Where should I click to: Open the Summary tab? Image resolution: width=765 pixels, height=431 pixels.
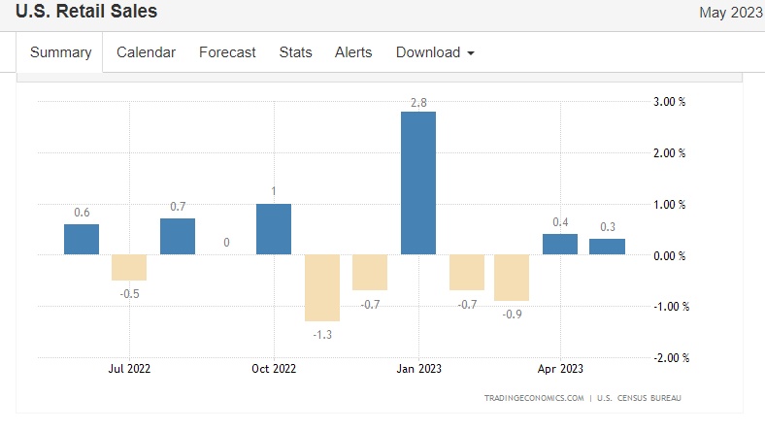coord(59,52)
